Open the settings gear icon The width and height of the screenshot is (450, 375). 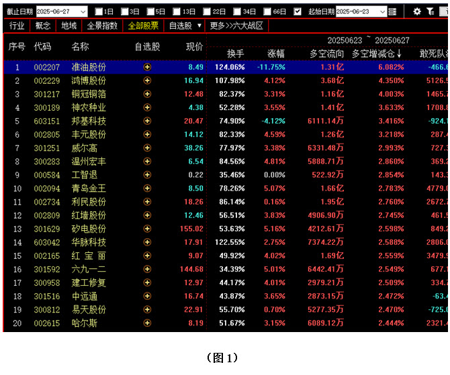417,11
